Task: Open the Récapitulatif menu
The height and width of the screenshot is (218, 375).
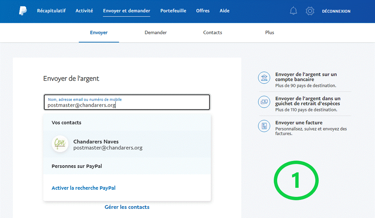Action: coord(51,11)
